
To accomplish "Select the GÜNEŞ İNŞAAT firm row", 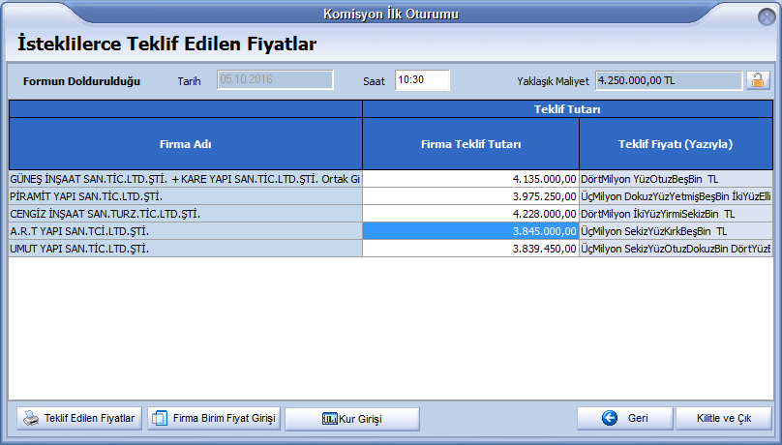I will [185, 179].
